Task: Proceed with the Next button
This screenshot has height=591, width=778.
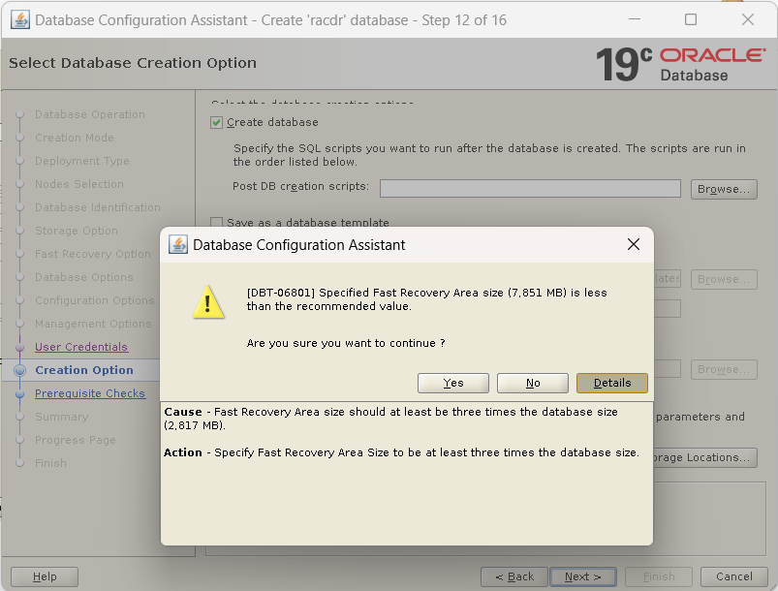Action: [583, 576]
